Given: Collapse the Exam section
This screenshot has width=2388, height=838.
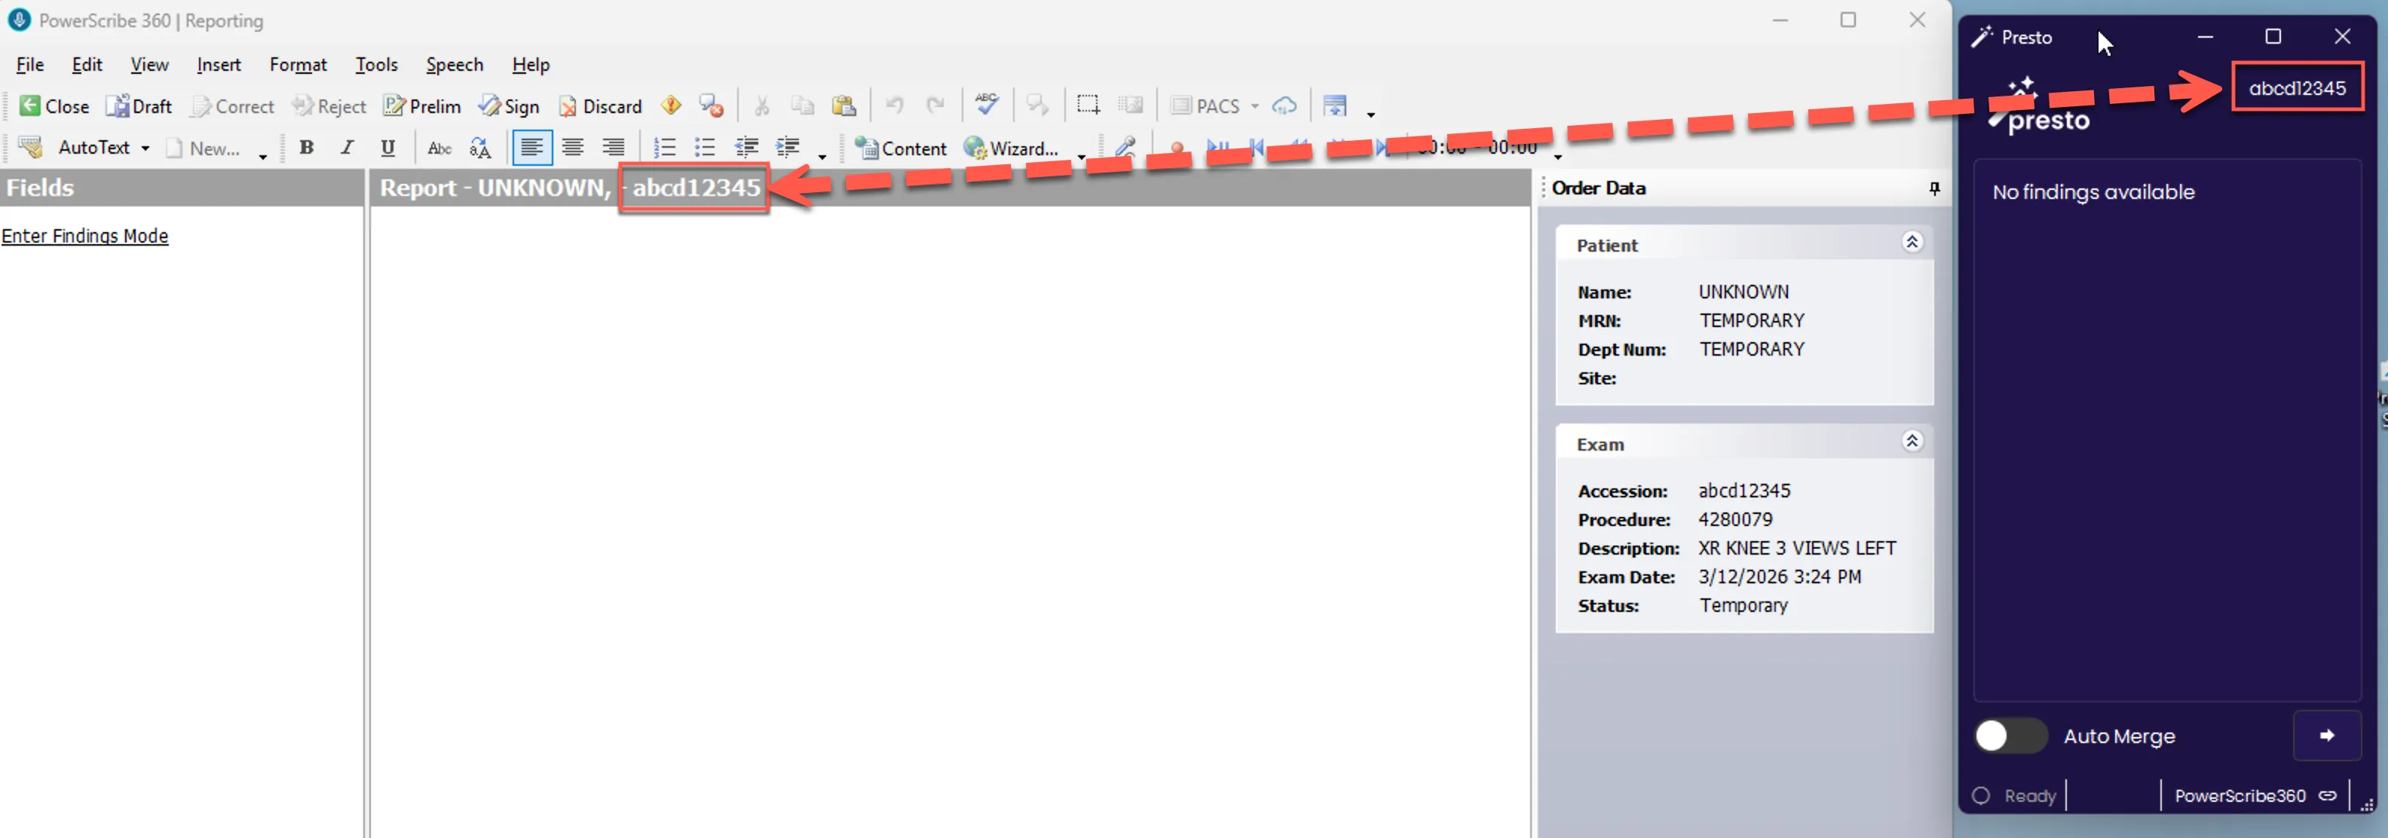Looking at the screenshot, I should 1912,440.
